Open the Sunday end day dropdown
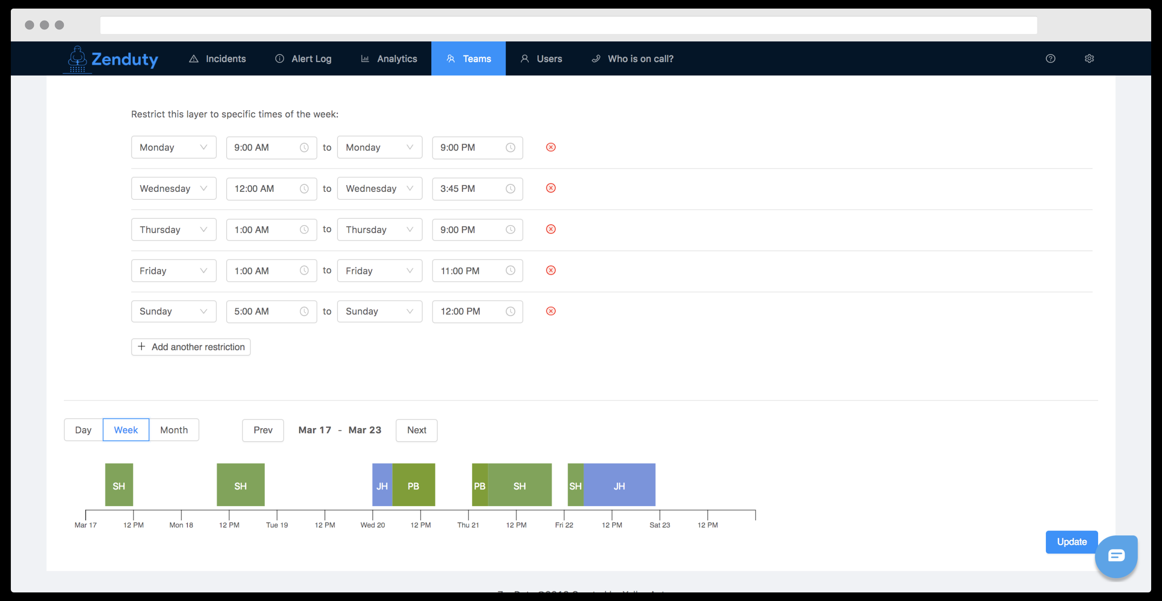This screenshot has height=601, width=1162. 380,312
